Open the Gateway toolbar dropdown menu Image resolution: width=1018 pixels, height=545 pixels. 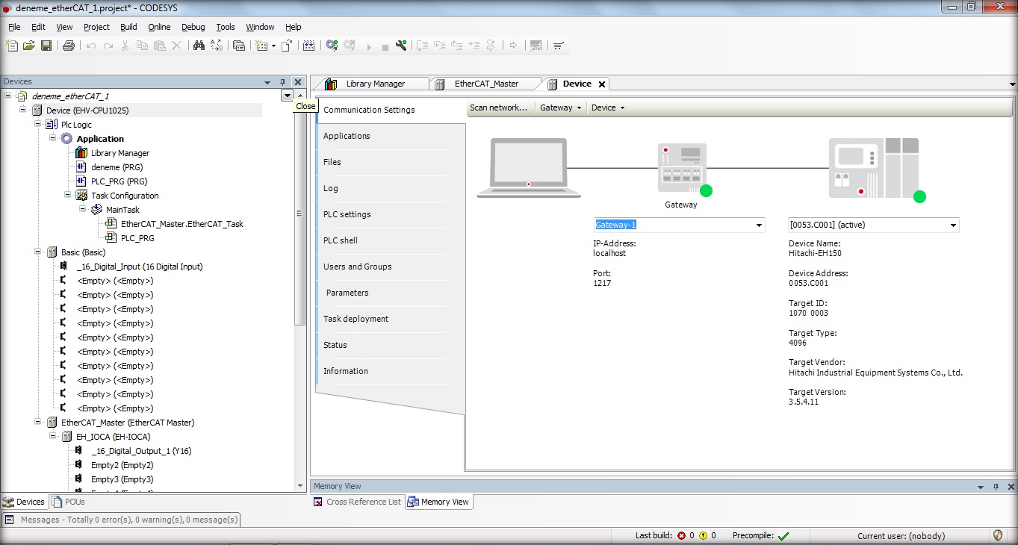[x=561, y=108]
